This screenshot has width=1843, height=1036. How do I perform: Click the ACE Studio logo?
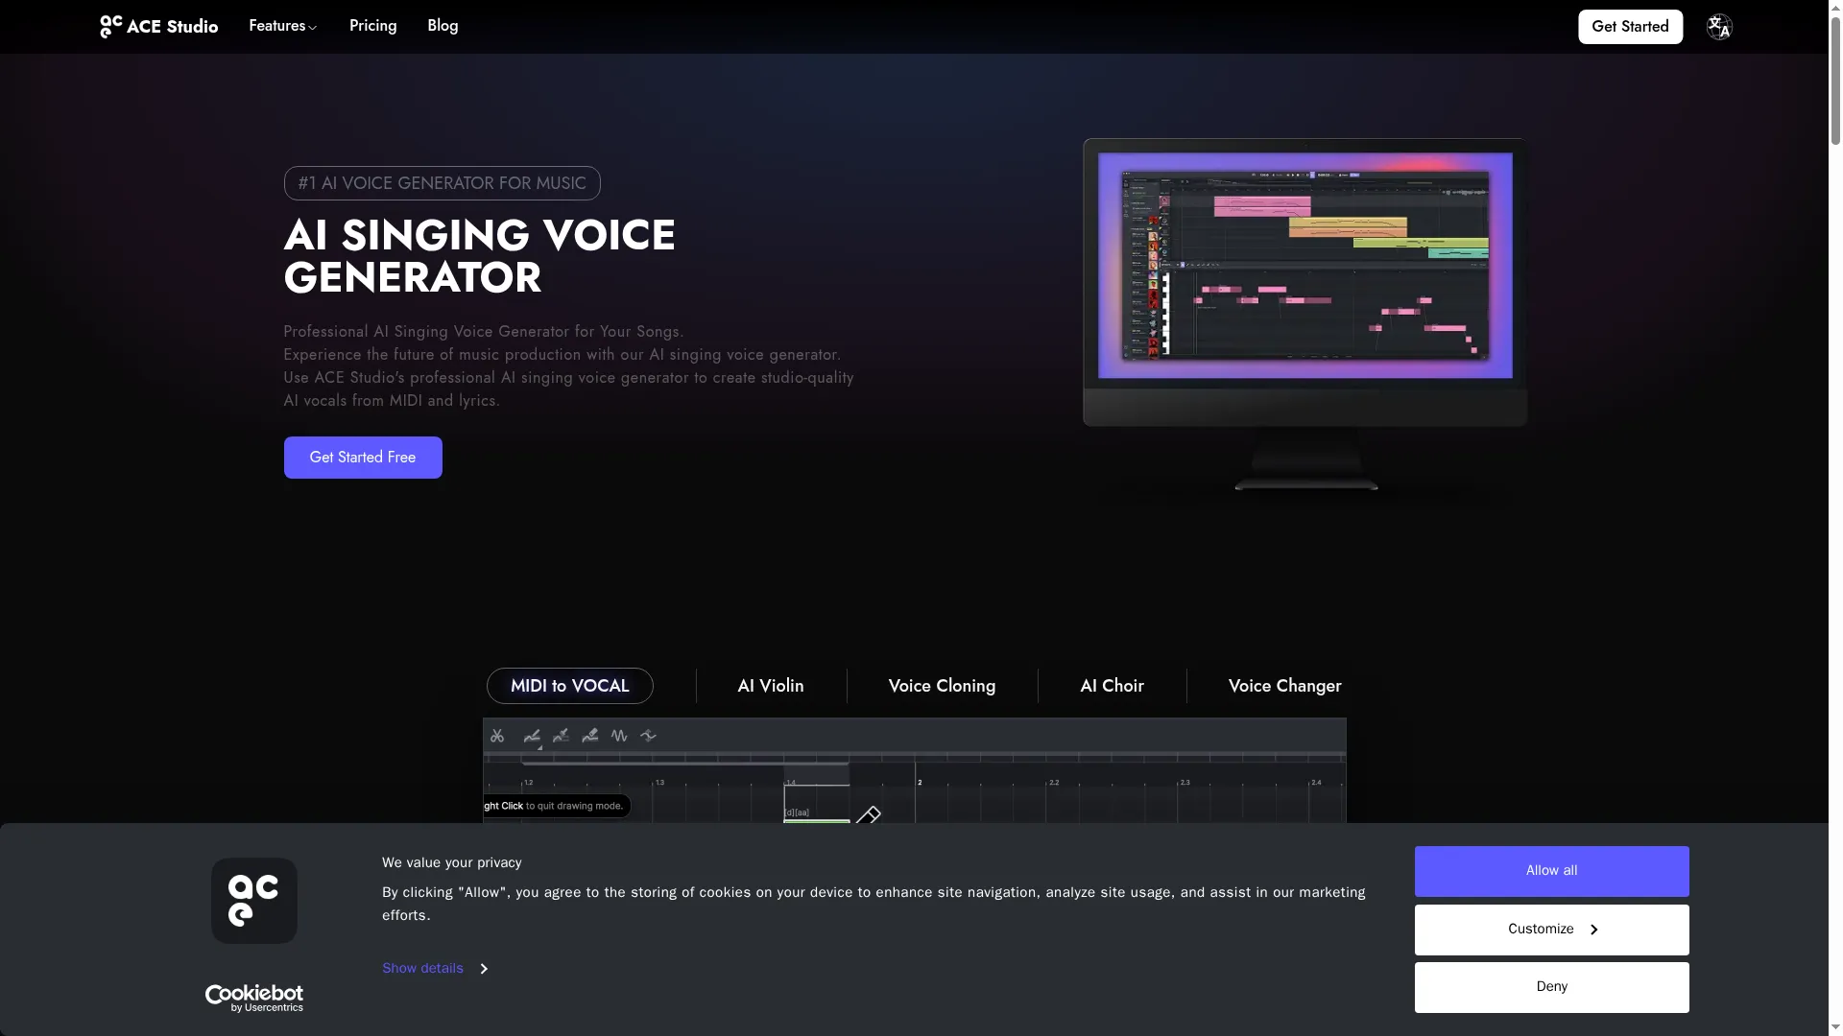tap(159, 27)
